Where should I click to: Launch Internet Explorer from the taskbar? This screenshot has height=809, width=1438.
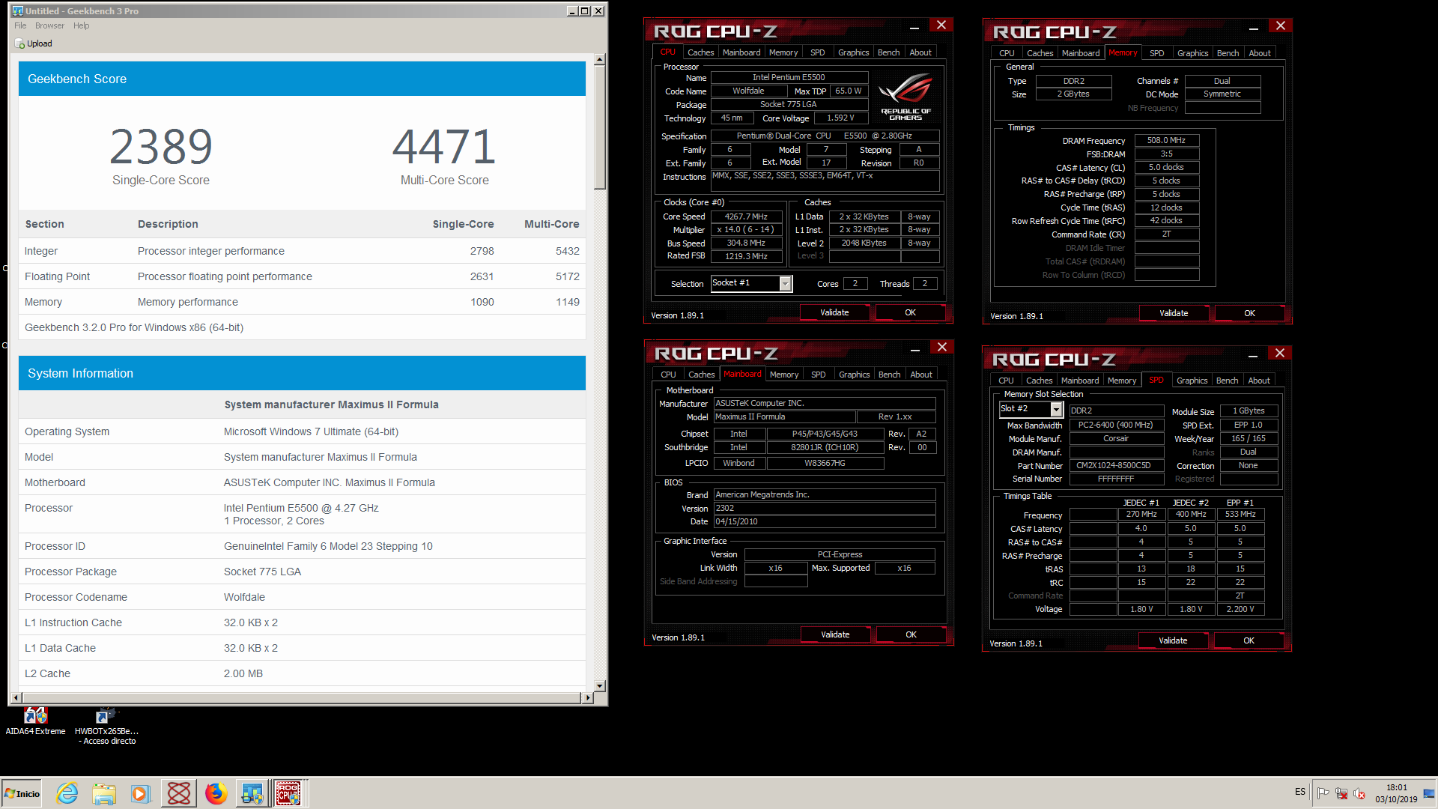click(x=67, y=793)
